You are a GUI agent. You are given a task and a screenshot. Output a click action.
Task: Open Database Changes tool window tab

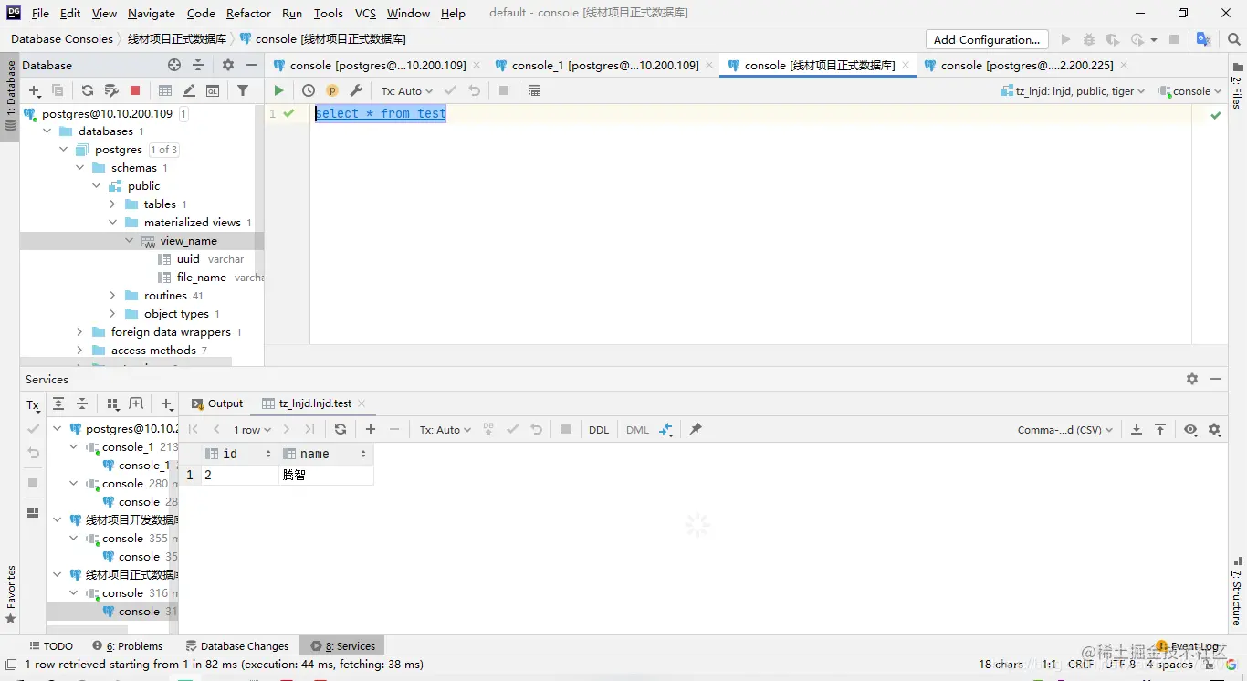237,645
